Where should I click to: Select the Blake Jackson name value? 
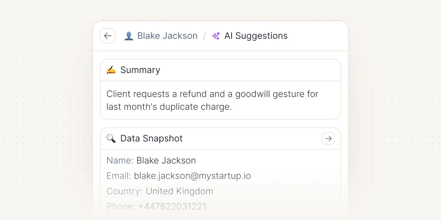coord(166,160)
